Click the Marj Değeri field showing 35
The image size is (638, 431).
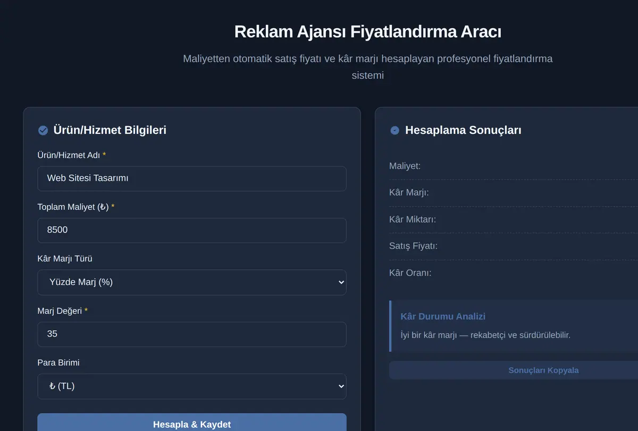(192, 334)
